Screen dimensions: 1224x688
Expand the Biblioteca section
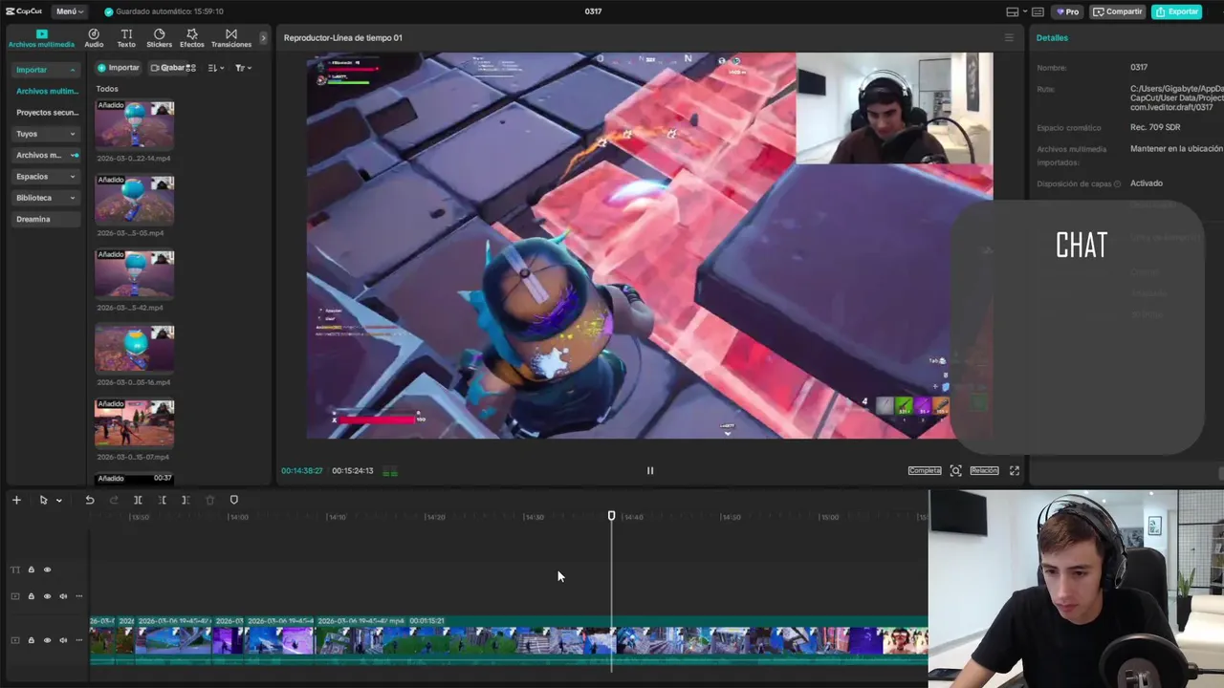point(46,198)
